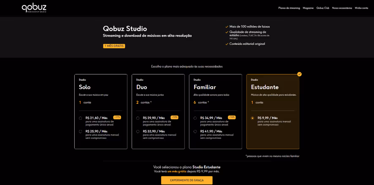Select Duo annual R$ 29,90 option
The height and width of the screenshot is (185, 374).
[138, 118]
